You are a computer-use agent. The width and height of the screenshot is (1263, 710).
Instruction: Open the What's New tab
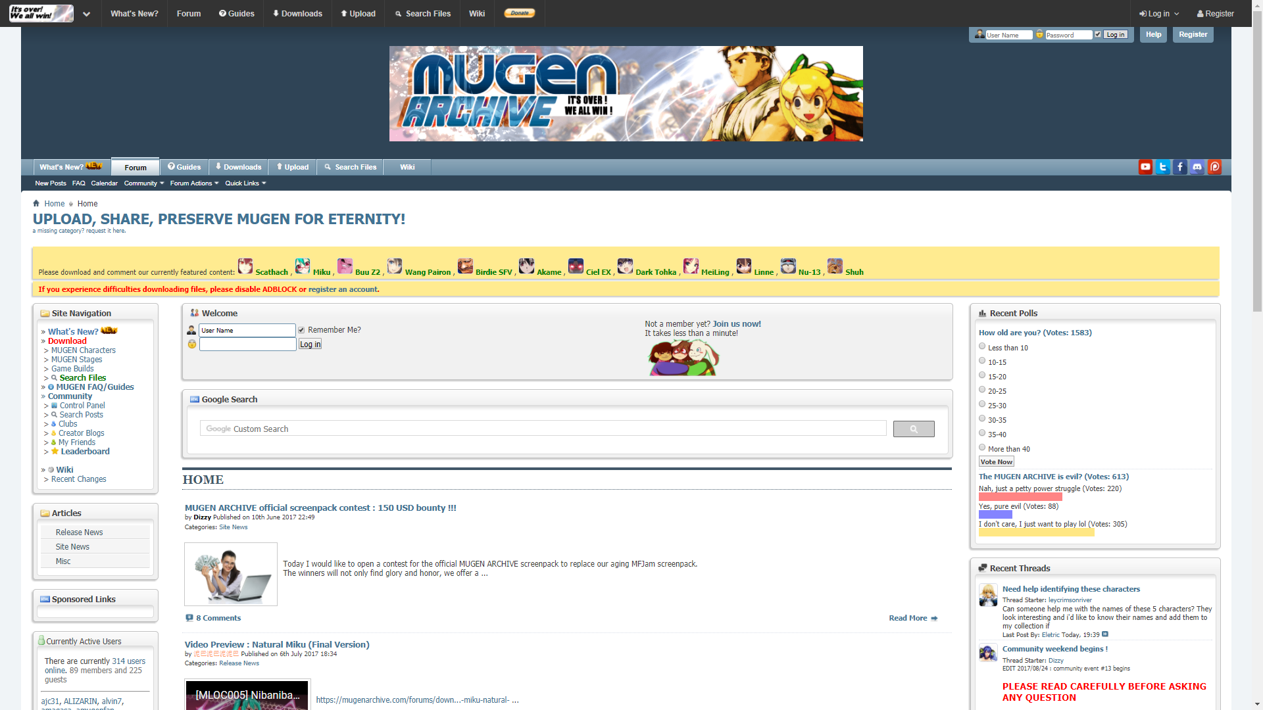(68, 166)
